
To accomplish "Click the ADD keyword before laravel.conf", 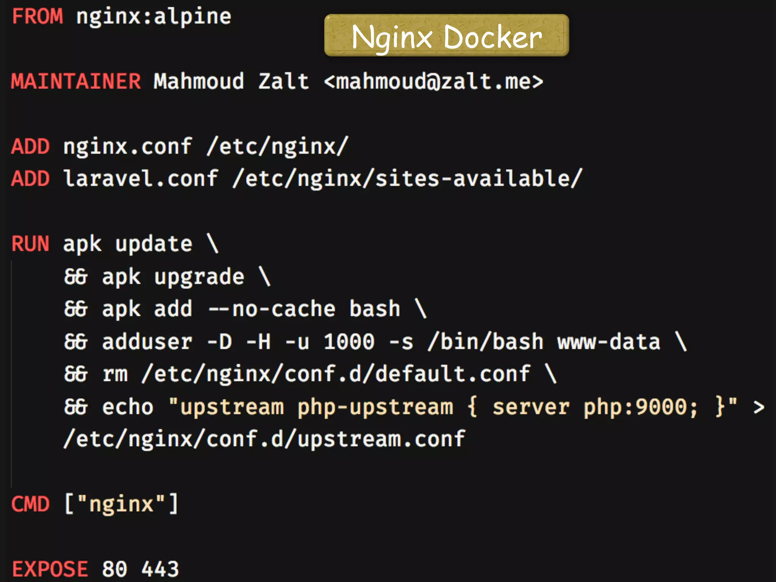I will pyautogui.click(x=30, y=178).
